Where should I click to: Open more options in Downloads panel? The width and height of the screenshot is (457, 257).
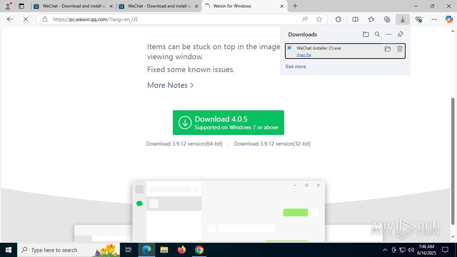pos(389,34)
